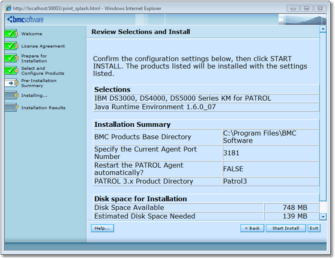Click the mountain banner image
335x259 pixels.
(303, 19)
